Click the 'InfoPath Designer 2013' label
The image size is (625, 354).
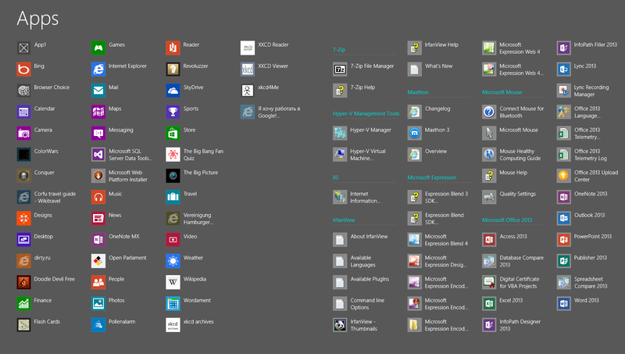[520, 325]
